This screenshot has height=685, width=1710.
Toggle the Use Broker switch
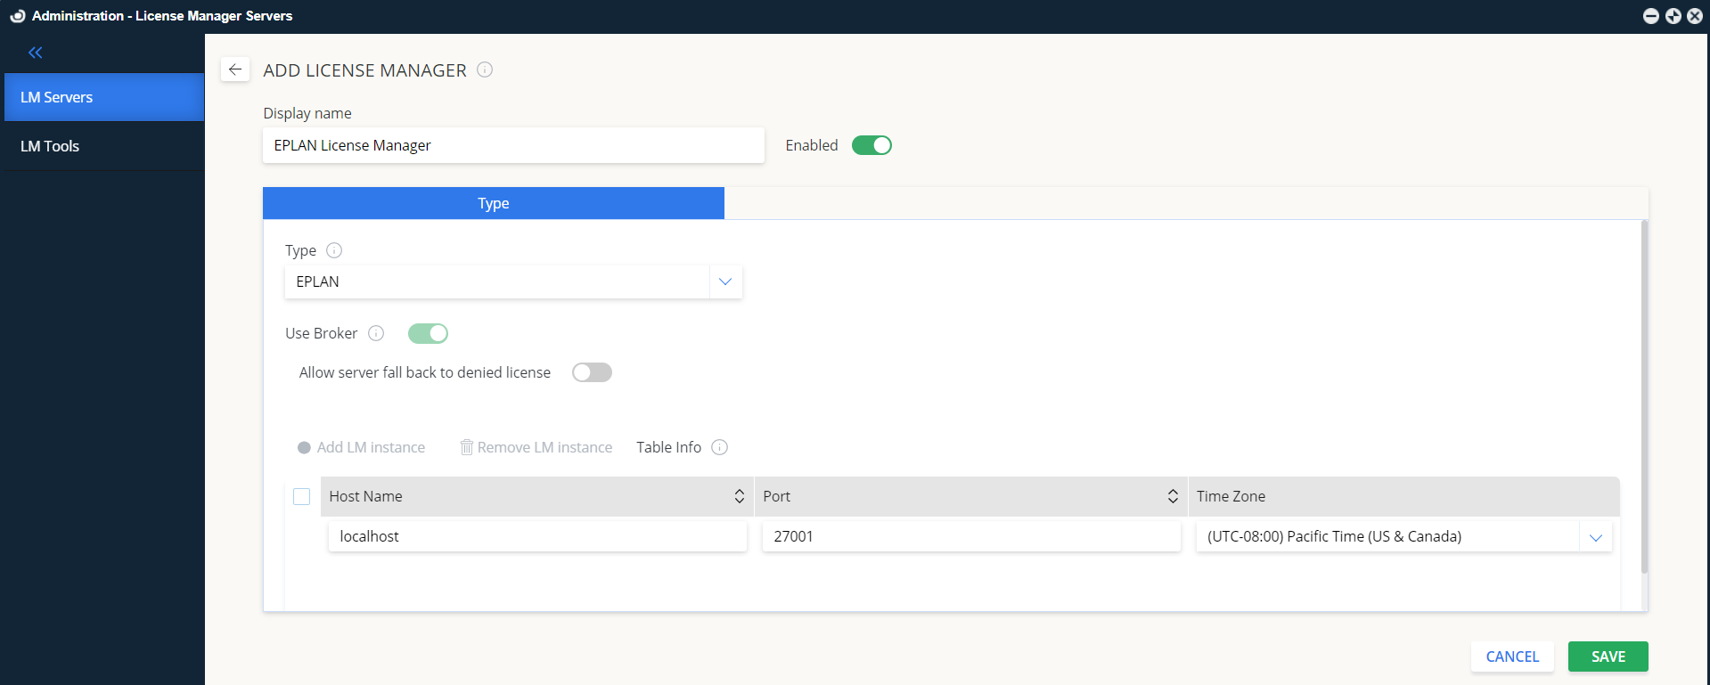(428, 333)
